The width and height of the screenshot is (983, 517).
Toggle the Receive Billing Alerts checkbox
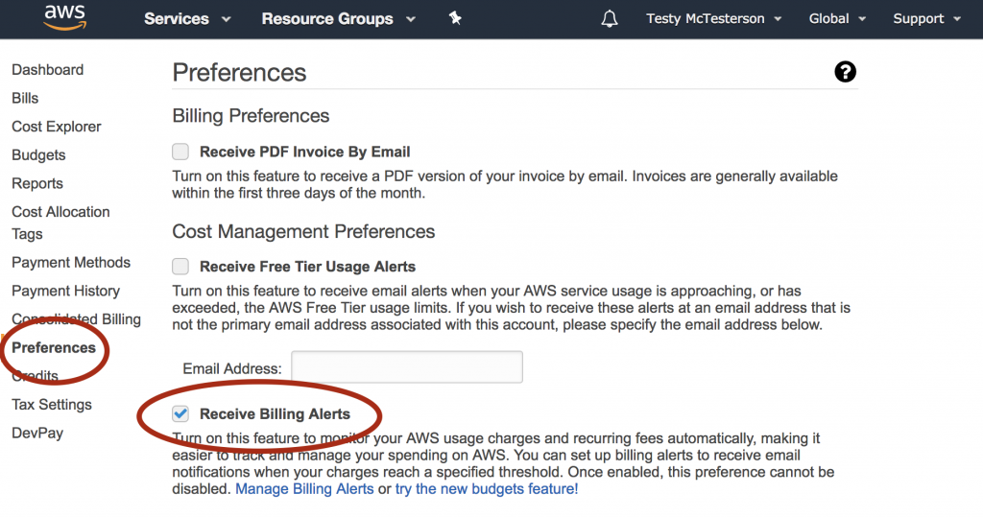pos(180,413)
